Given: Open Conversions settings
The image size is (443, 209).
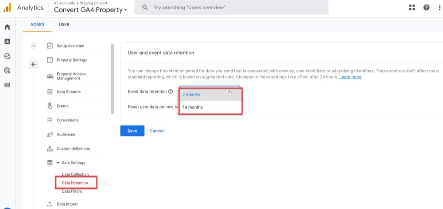Looking at the screenshot, I should pos(67,120).
